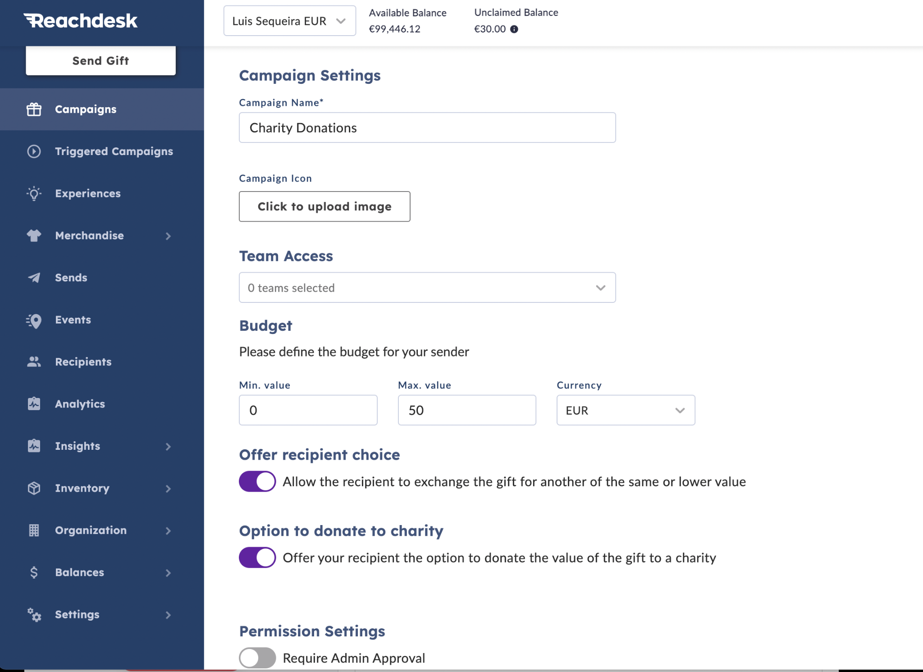The image size is (923, 672).
Task: Click the Send Gift button
Action: click(101, 60)
